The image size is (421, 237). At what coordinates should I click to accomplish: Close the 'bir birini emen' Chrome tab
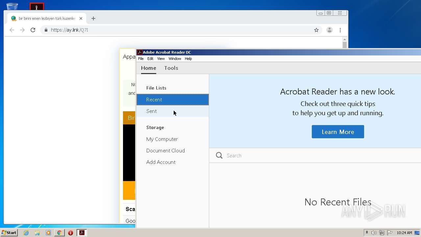pos(81,18)
